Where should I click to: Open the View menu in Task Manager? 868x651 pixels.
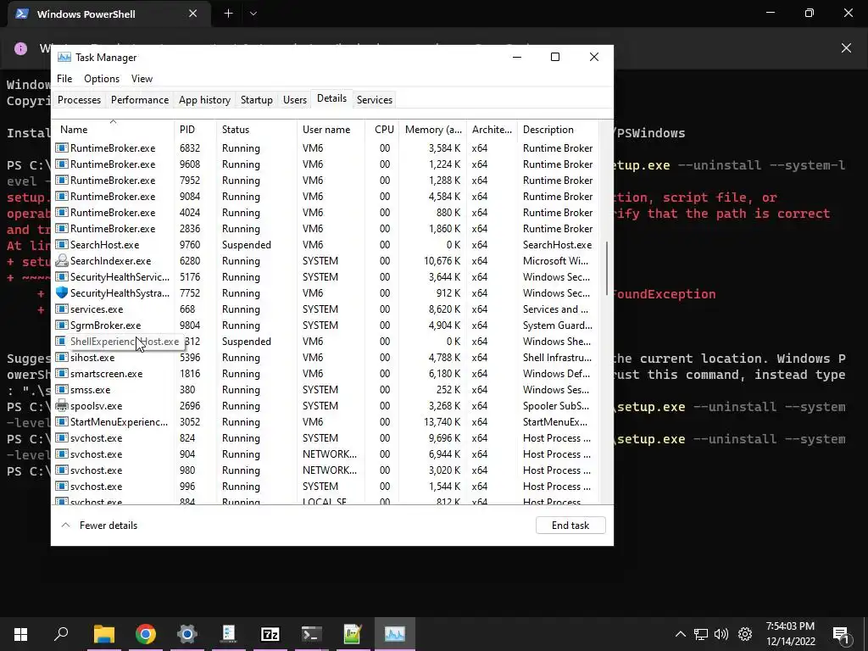(142, 79)
